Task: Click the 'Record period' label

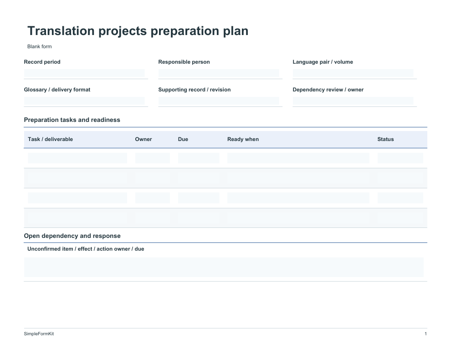Action: (x=42, y=62)
